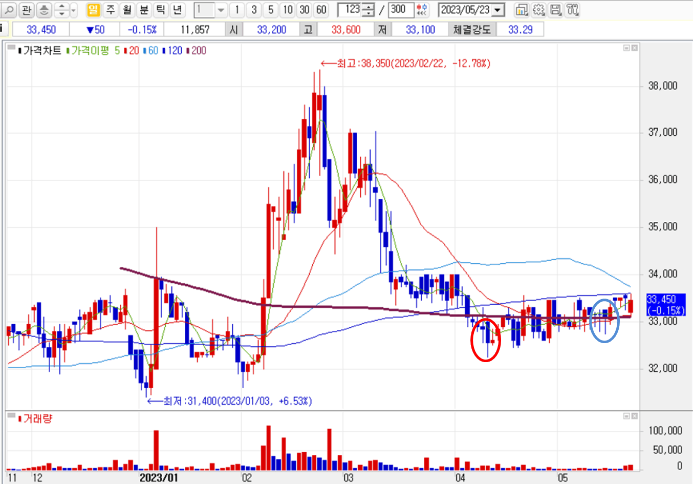The image size is (693, 484).
Task: Click the volume pane close icon
Action: tap(635, 416)
